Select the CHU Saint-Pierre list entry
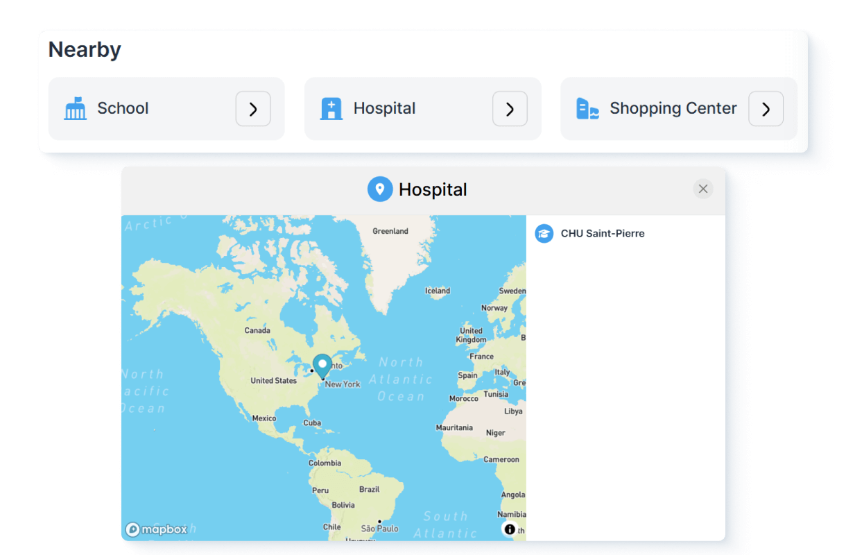Image resolution: width=846 pixels, height=555 pixels. tap(602, 234)
